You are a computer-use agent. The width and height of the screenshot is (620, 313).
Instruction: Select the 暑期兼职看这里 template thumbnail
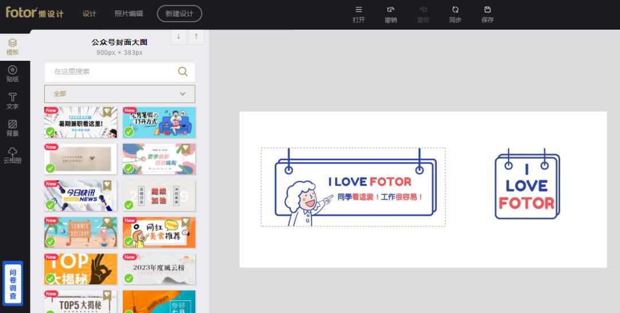pos(81,122)
